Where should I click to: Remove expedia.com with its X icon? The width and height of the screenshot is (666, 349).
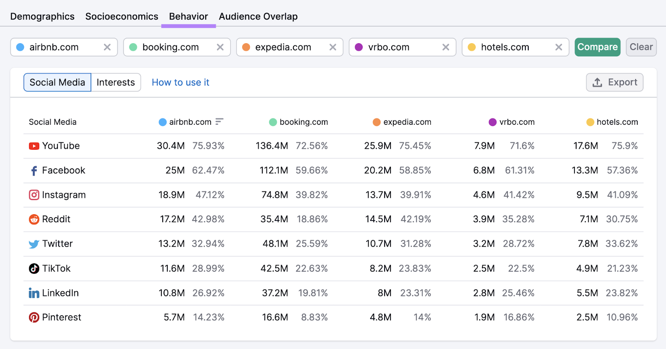point(333,47)
